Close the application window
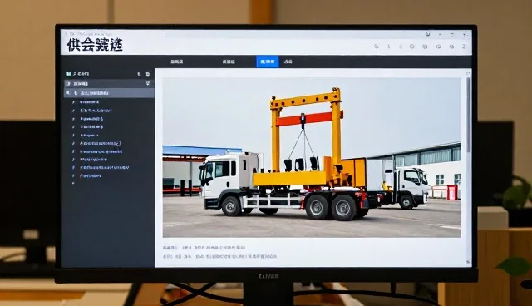This screenshot has height=306, width=532. tap(465, 35)
